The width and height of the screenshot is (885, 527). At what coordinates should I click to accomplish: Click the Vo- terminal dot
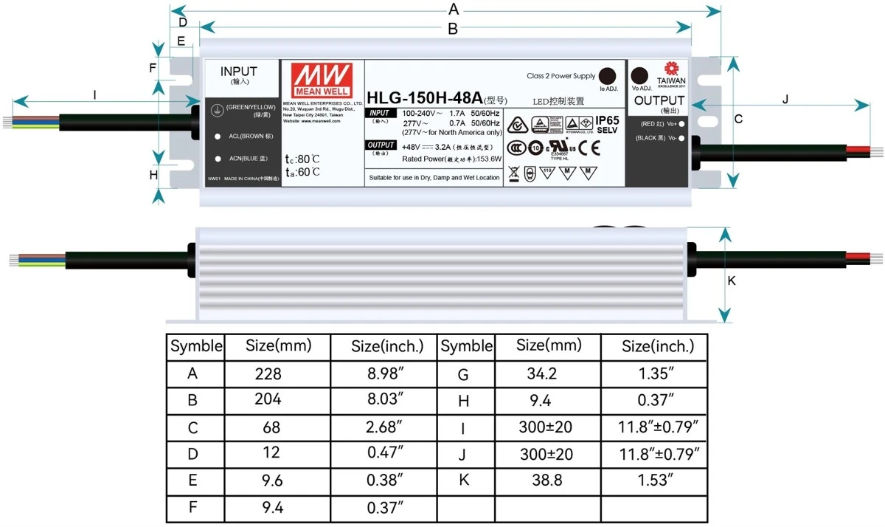click(681, 138)
